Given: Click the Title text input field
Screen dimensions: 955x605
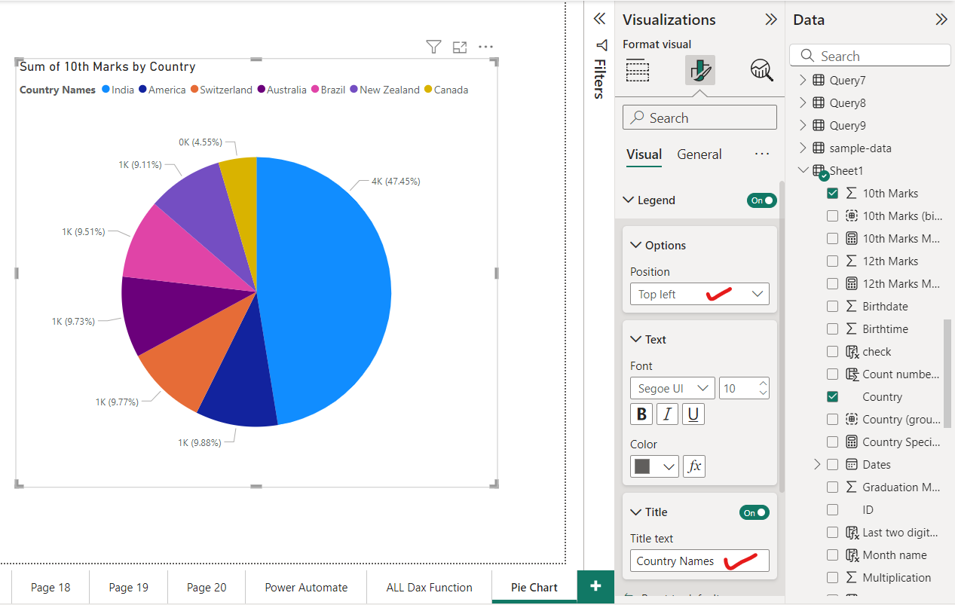Looking at the screenshot, I should tap(699, 561).
